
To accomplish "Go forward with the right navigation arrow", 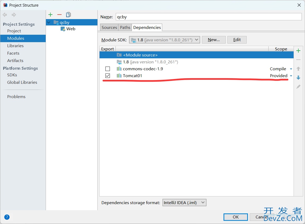I will click(x=14, y=15).
